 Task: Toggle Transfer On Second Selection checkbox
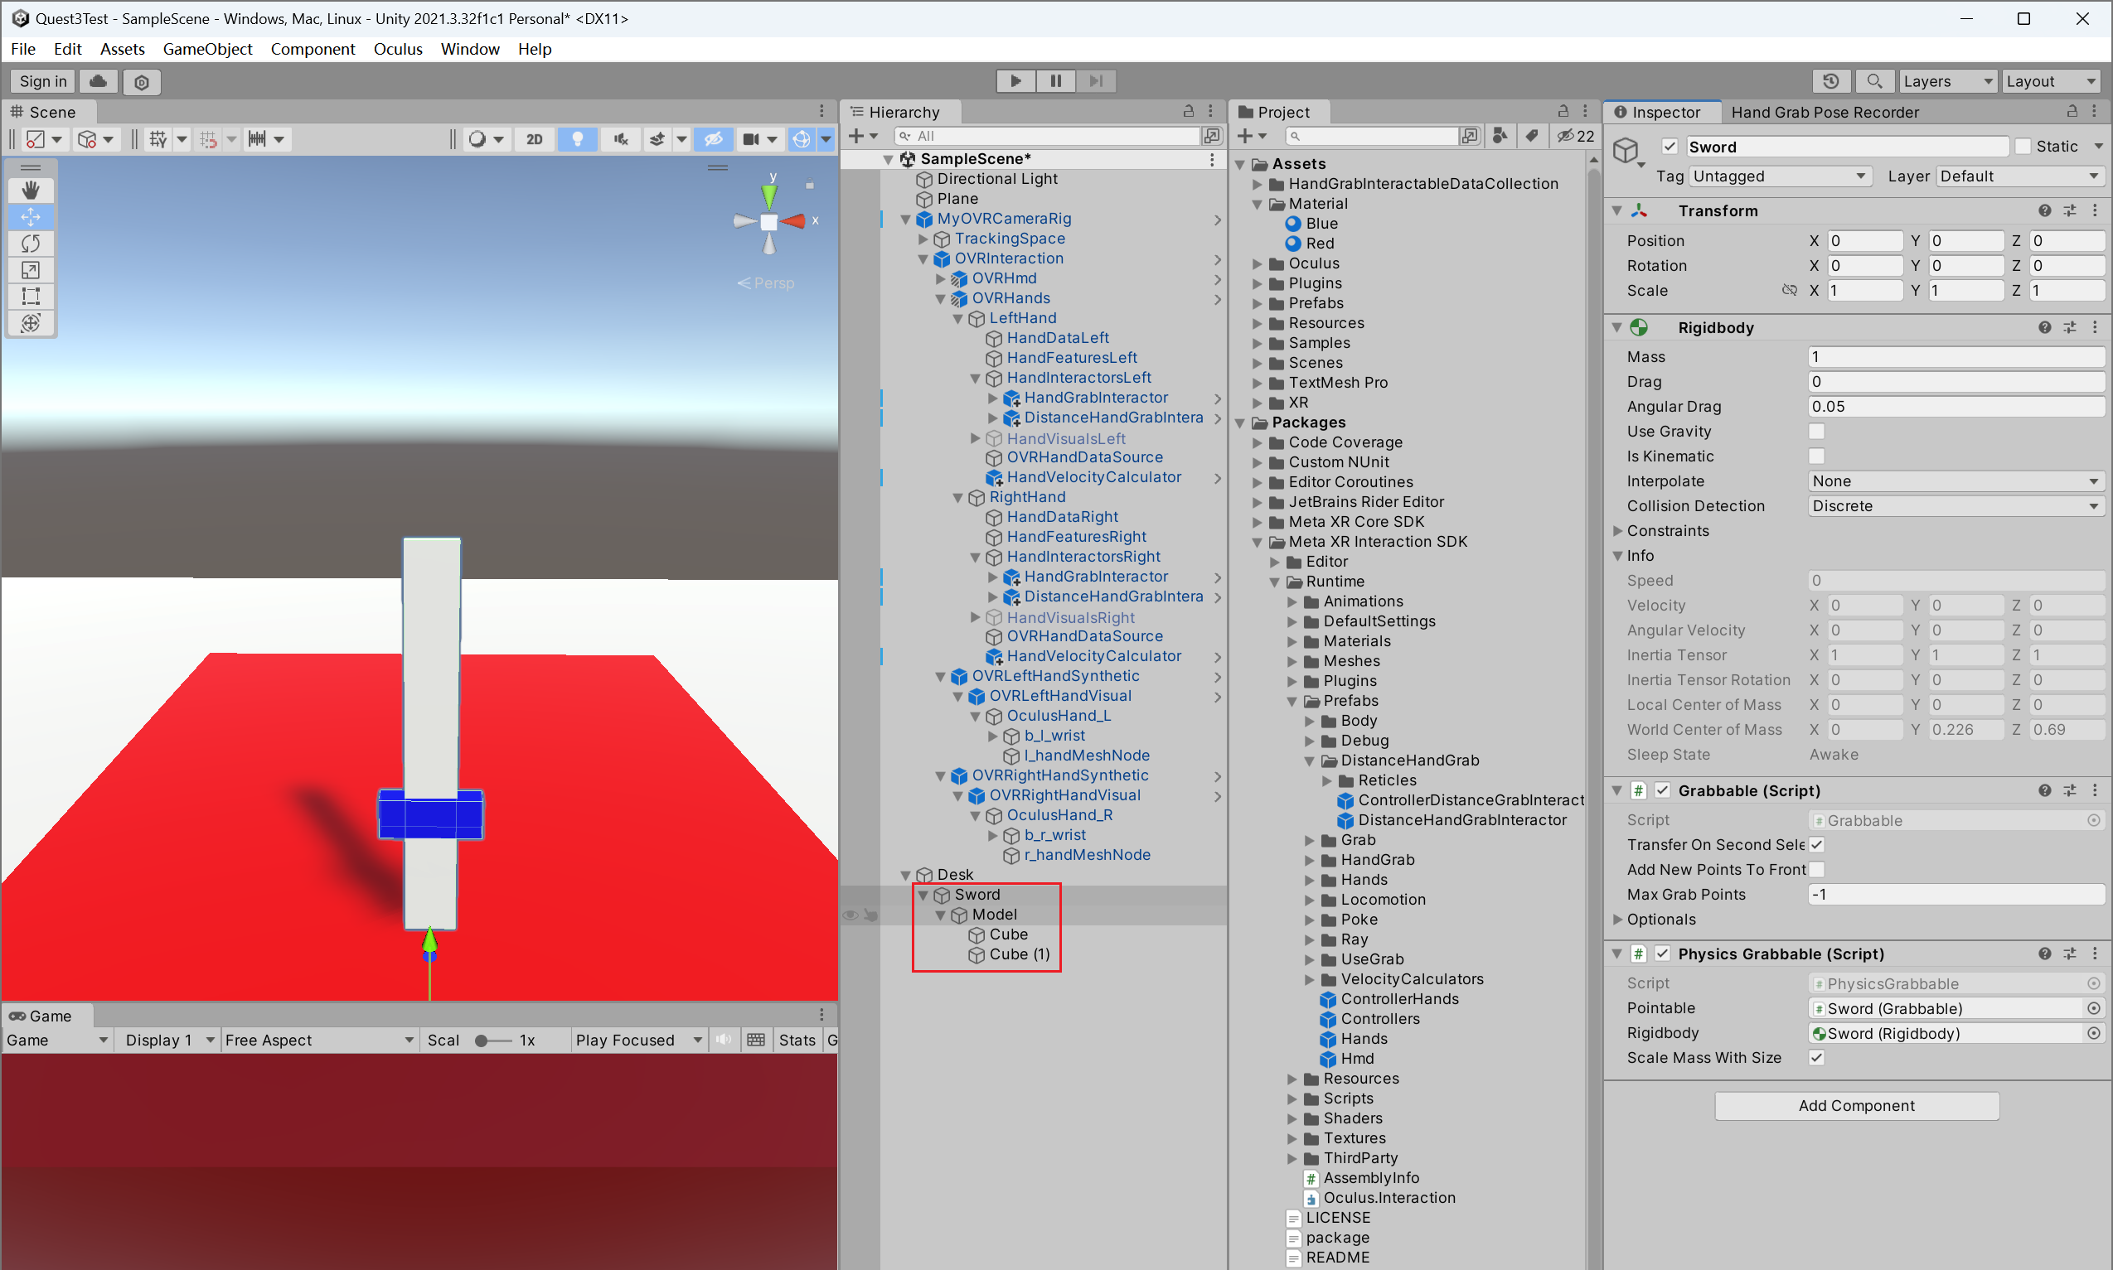pyautogui.click(x=1817, y=845)
